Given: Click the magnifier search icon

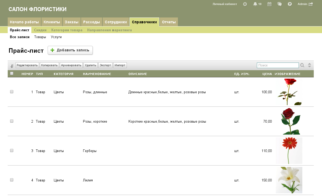Looking at the screenshot, I should coord(302,65).
